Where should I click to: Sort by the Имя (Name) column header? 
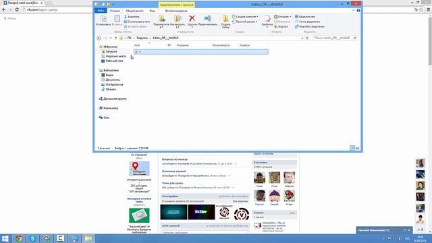tap(137, 45)
